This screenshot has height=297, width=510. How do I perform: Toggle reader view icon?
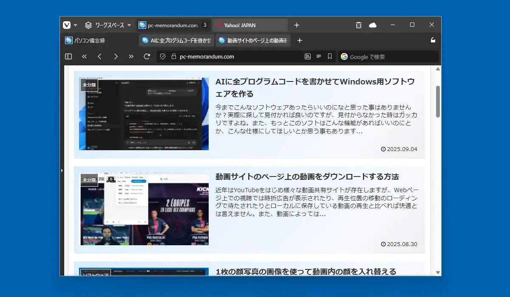319,56
